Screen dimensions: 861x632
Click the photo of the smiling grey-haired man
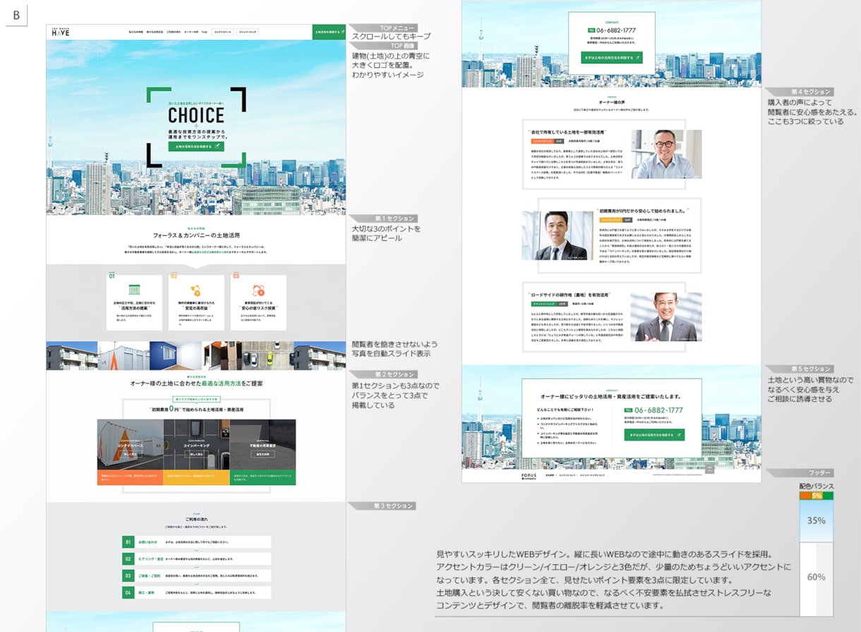coord(666,317)
